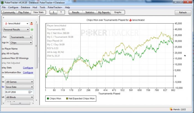
Task: Click the PokerTracker app icon in title bar
Action: click(2, 2)
